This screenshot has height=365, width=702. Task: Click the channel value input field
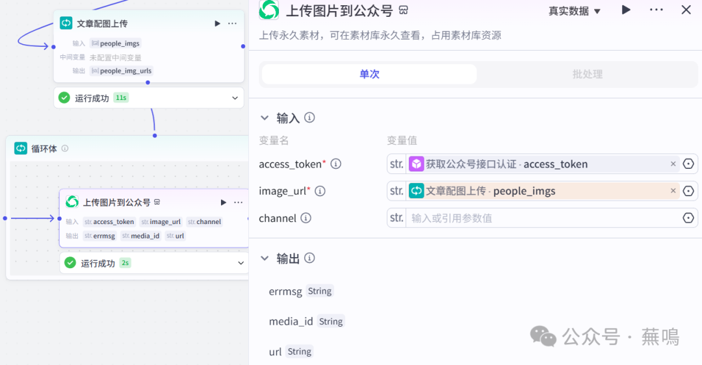click(x=543, y=218)
